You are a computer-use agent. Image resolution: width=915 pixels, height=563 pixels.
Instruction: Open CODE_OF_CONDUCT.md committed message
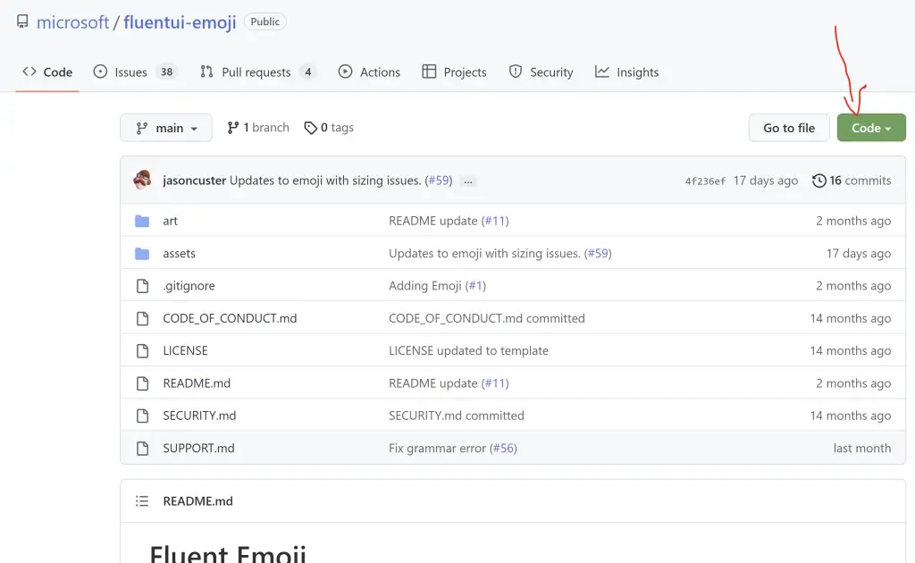click(x=487, y=318)
